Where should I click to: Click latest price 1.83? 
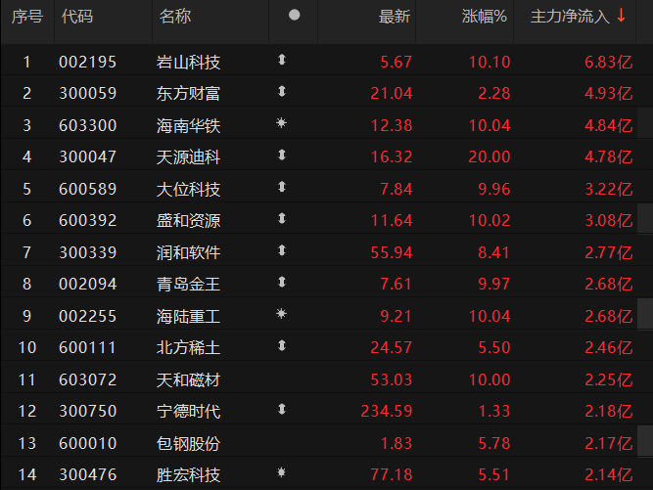(396, 443)
